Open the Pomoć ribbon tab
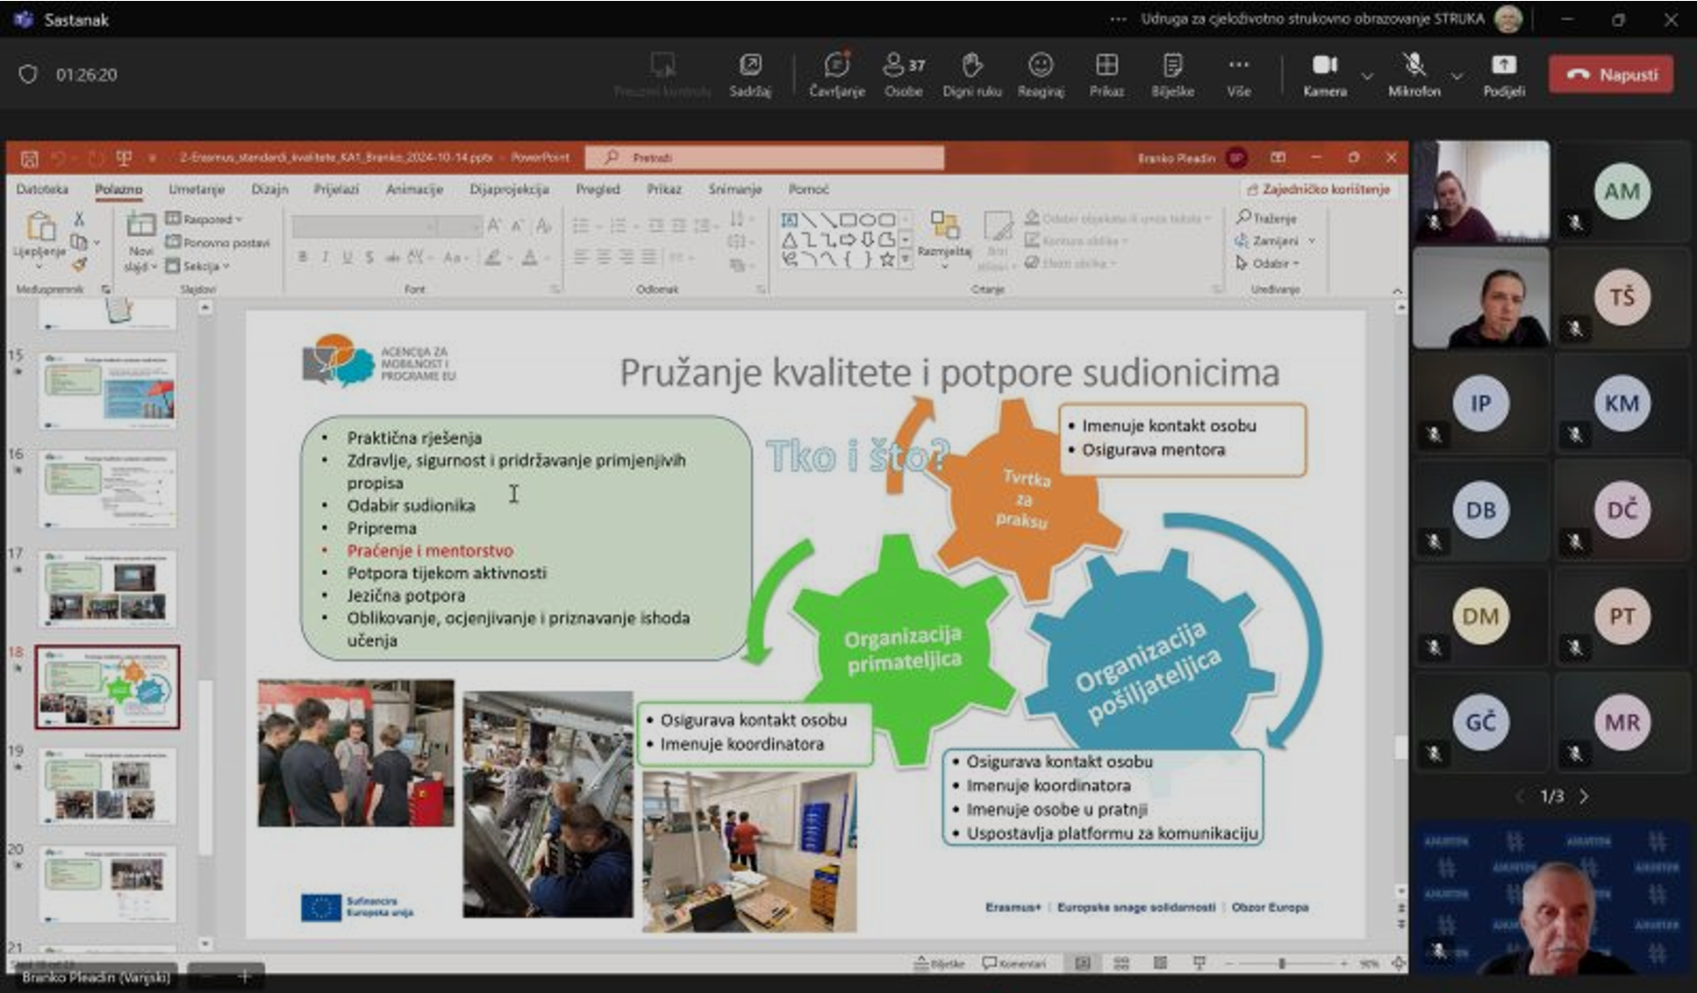 808,189
